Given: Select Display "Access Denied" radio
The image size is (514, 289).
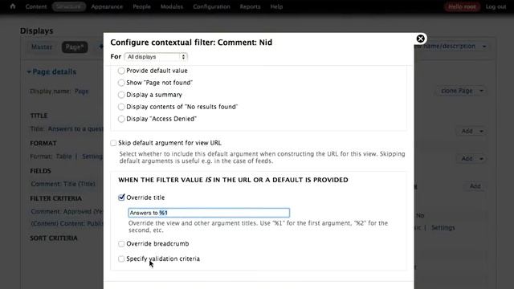Looking at the screenshot, I should point(121,119).
